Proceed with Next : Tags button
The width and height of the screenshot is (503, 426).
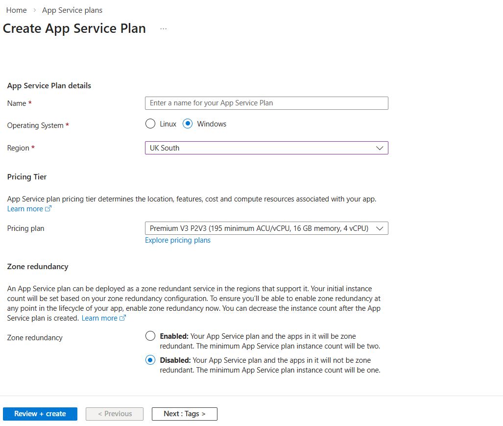184,414
